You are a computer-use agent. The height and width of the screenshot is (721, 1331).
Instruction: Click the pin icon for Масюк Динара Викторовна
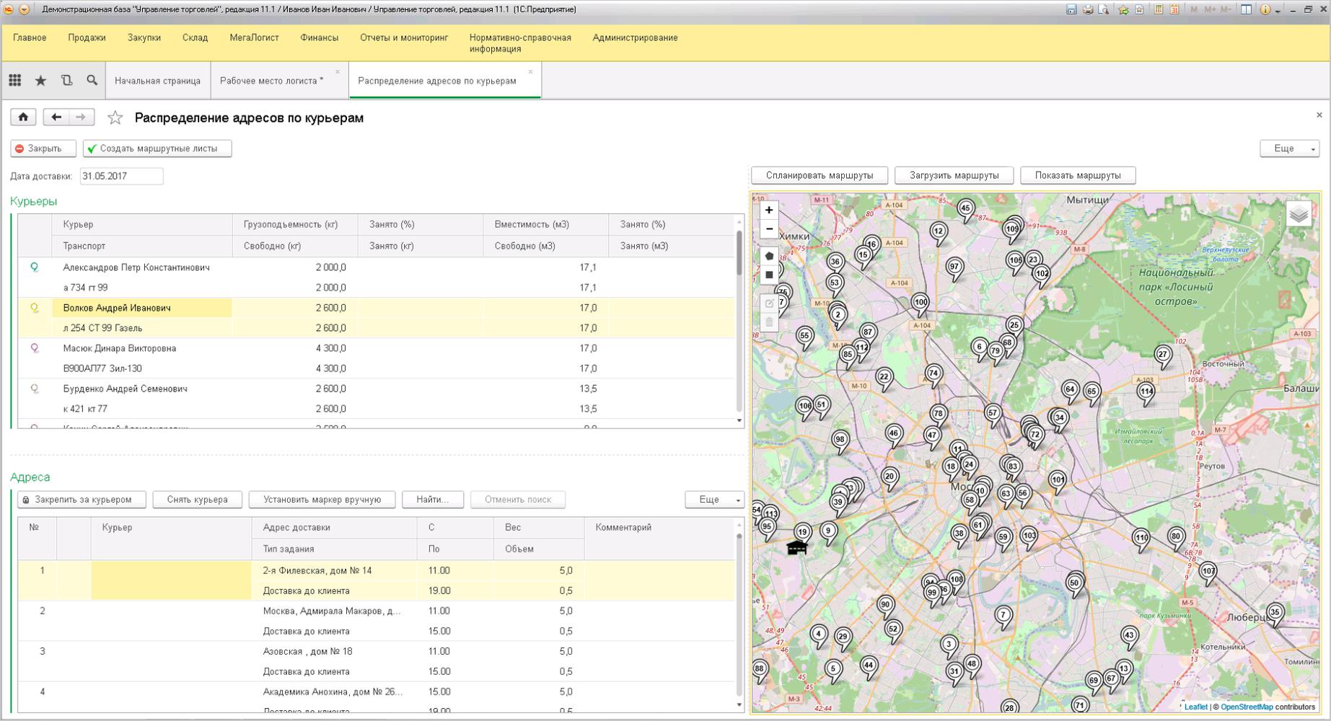pos(34,348)
